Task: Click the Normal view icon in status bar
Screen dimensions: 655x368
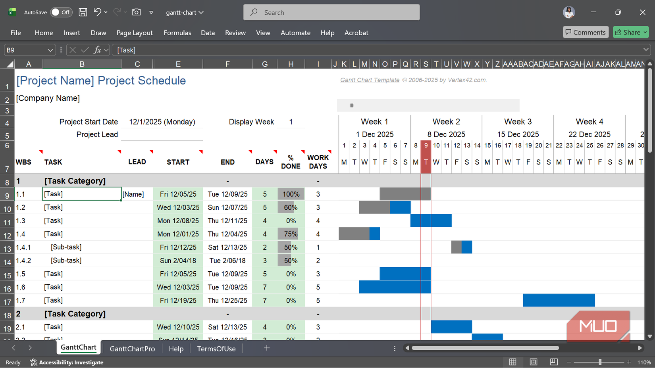Action: coord(512,362)
